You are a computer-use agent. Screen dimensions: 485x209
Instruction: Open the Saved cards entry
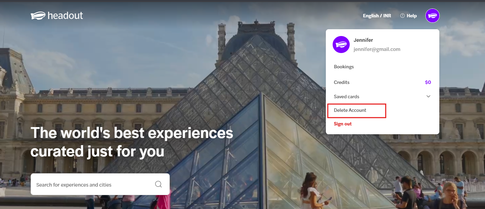pyautogui.click(x=347, y=97)
